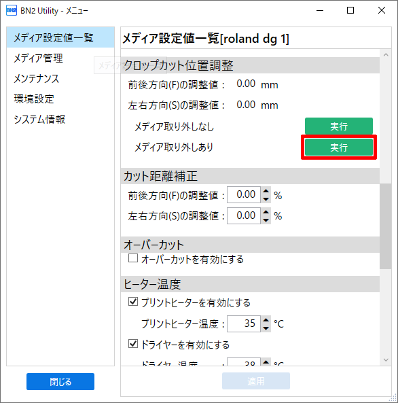Increase cut distance S adjustment value with up arrow
The image size is (398, 403).
click(x=266, y=212)
